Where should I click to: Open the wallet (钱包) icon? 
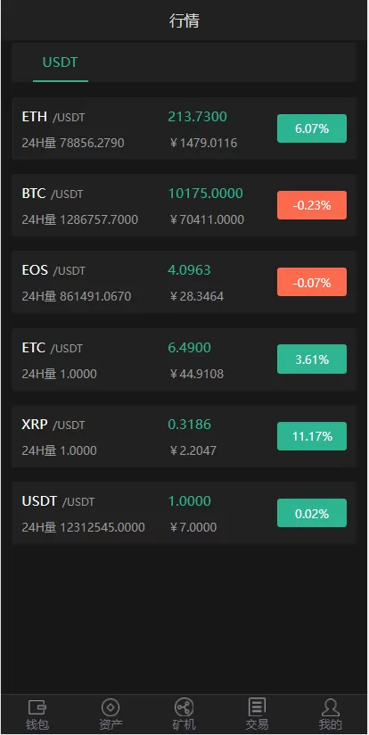click(x=37, y=707)
